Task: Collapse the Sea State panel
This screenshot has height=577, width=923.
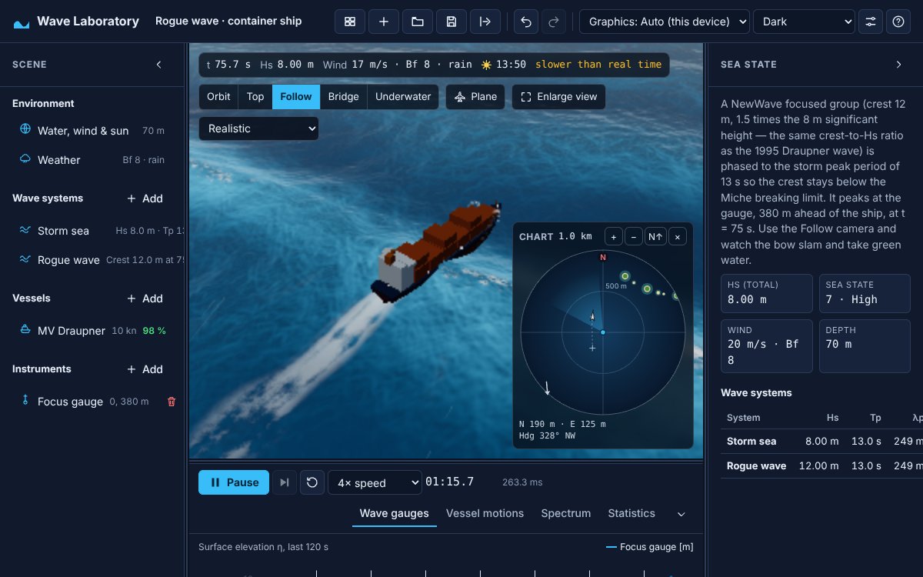Action: pos(898,65)
